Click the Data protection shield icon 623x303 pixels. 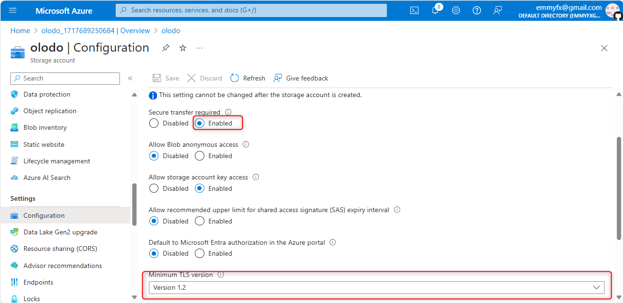14,94
